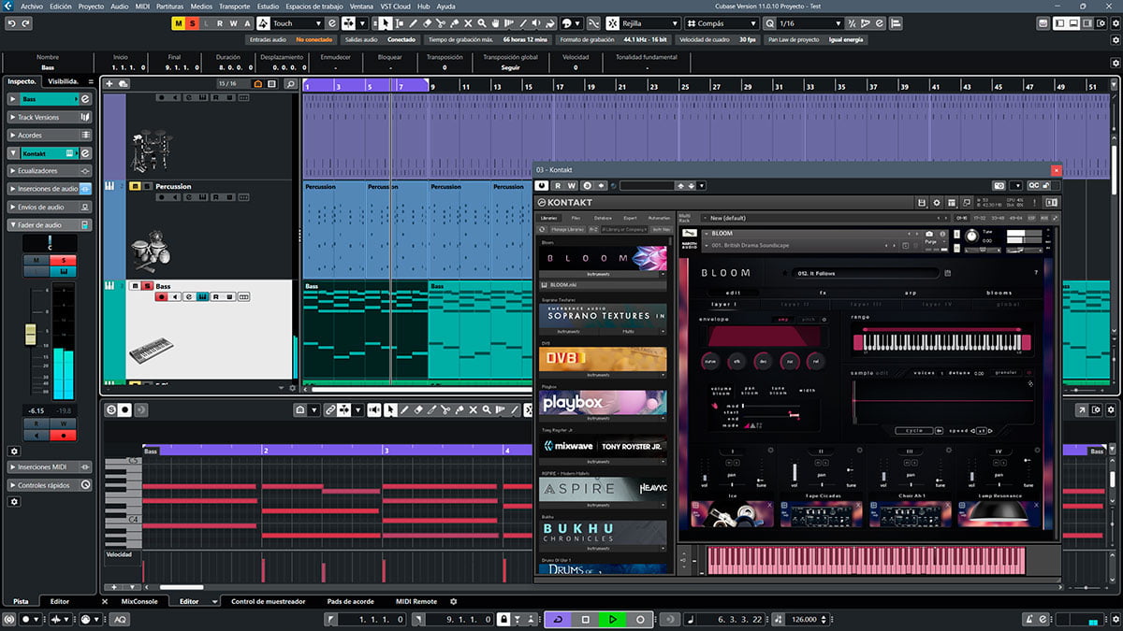Open the Control de muestreador tab
The height and width of the screenshot is (631, 1123).
tap(268, 601)
